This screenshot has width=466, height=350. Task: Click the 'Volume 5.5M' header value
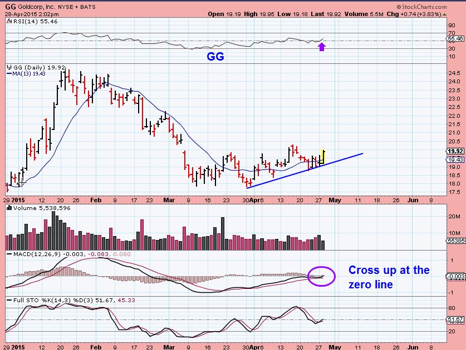point(364,14)
